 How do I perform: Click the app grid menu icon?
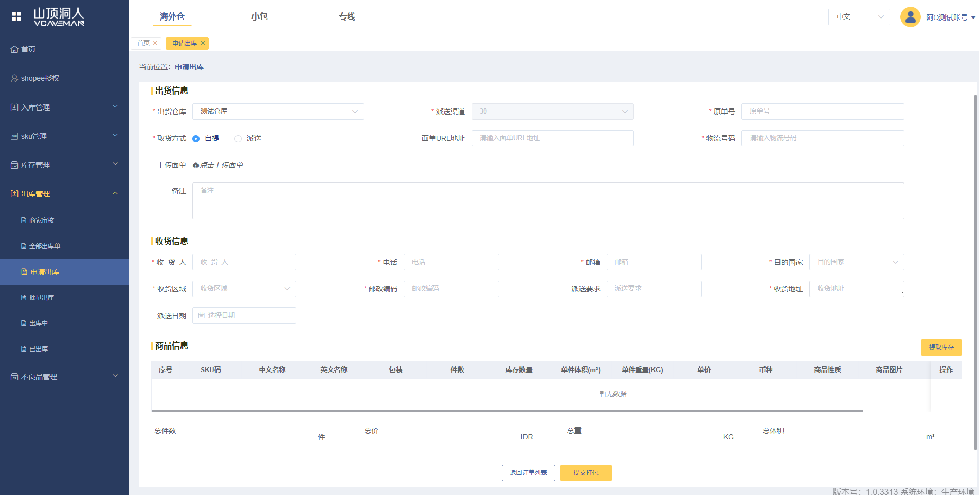16,16
